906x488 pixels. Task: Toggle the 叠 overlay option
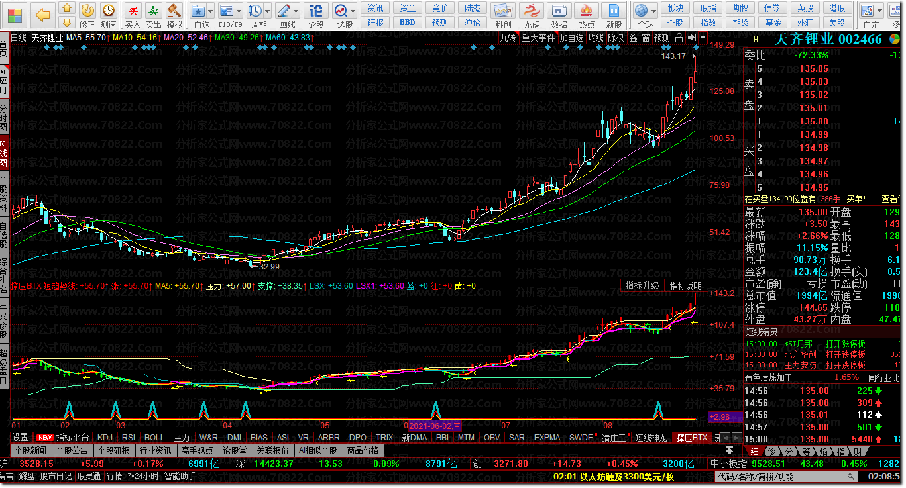[633, 38]
